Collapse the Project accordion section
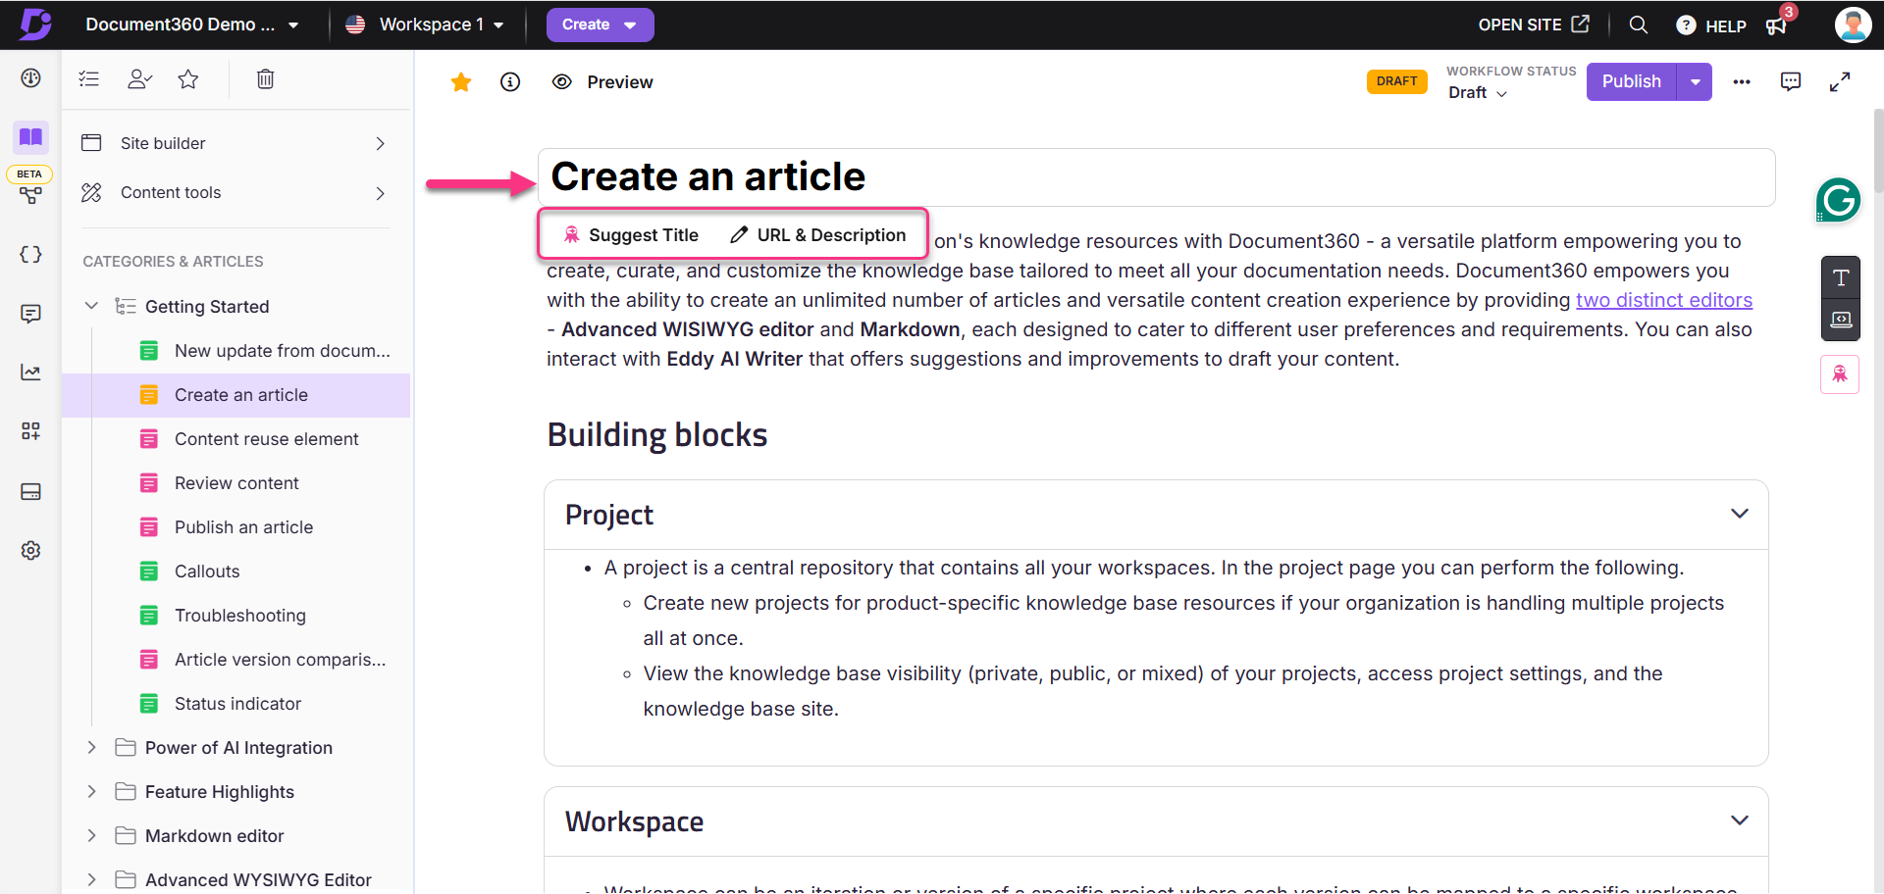Screen dimensions: 1884x894 (x=1739, y=514)
